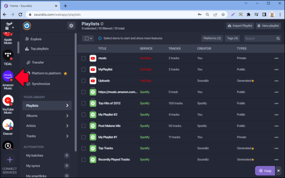
Task: Click YouTube icon of music playlist
Action: pyautogui.click(x=93, y=58)
